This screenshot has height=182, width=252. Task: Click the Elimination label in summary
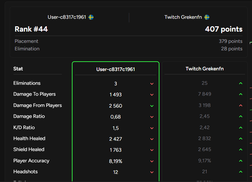(x=27, y=49)
